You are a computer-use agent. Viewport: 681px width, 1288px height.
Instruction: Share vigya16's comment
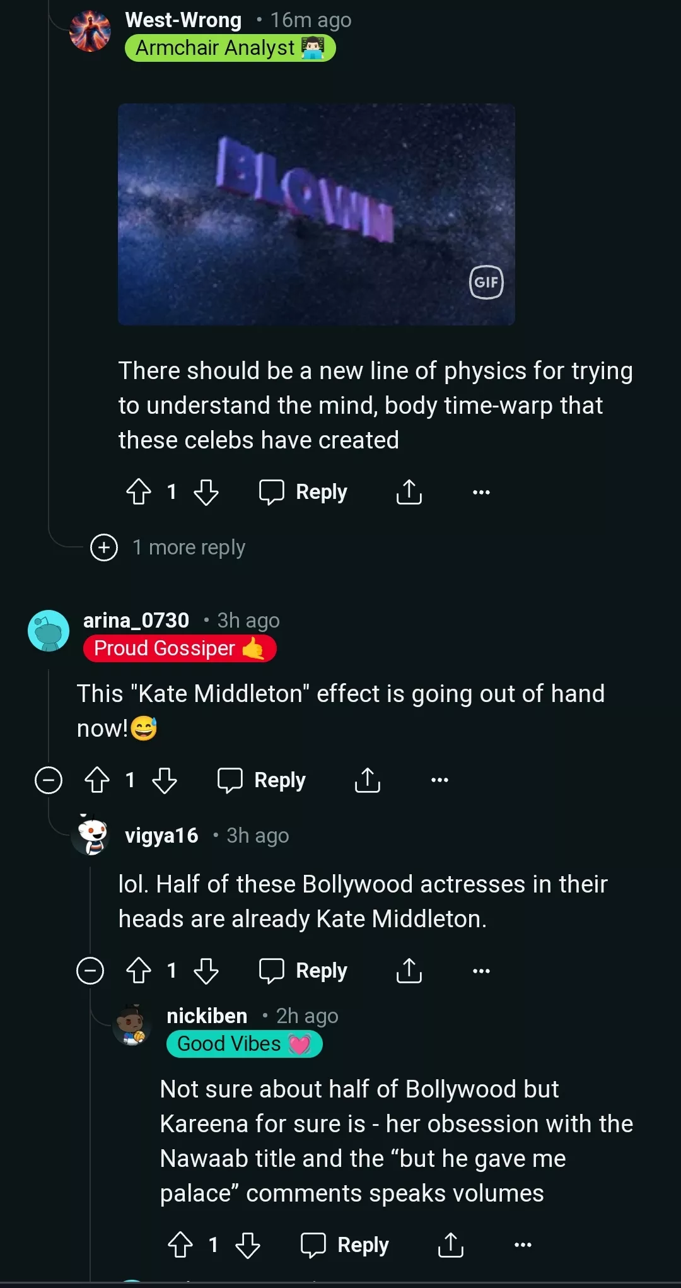point(409,971)
